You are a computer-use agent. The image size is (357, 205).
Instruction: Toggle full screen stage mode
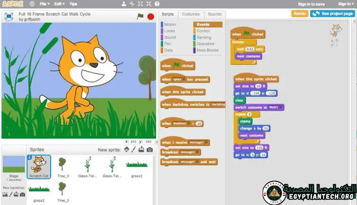click(9, 16)
